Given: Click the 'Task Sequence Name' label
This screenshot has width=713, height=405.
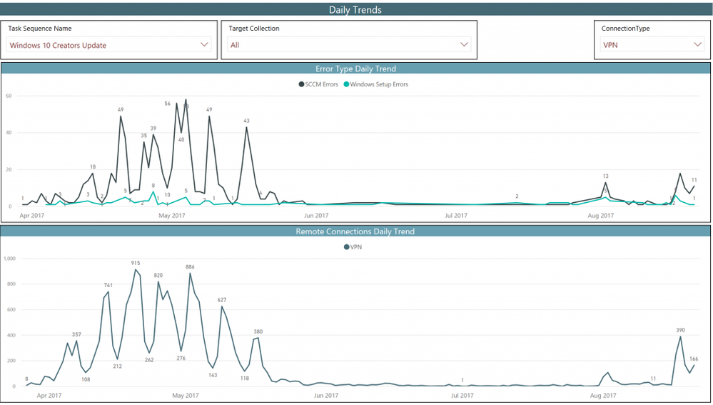Looking at the screenshot, I should click(40, 28).
